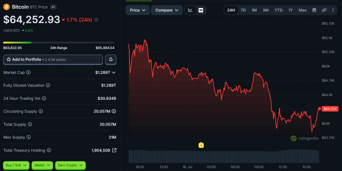Image resolution: width=342 pixels, height=171 pixels.
Task: Click the 24h price change info icon
Action: (96, 19)
